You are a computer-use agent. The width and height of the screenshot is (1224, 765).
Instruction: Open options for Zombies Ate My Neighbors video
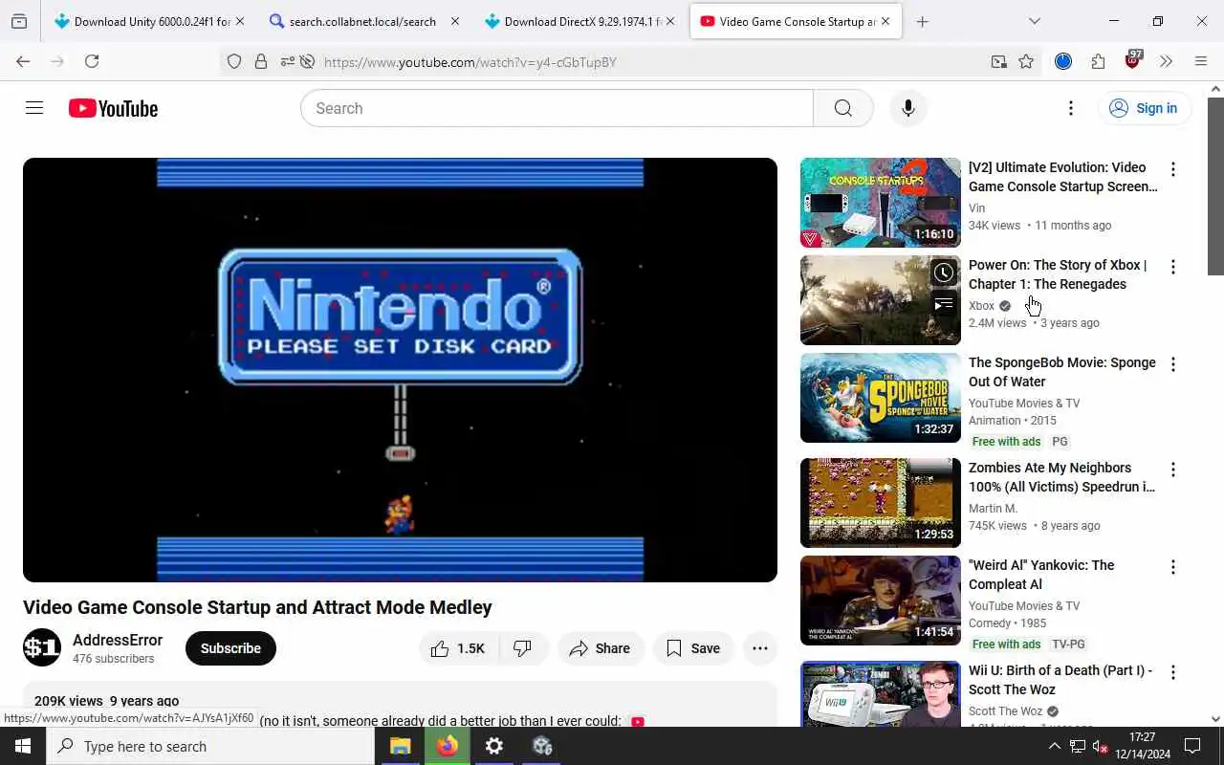point(1173,470)
